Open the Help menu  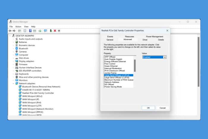(x=33, y=26)
